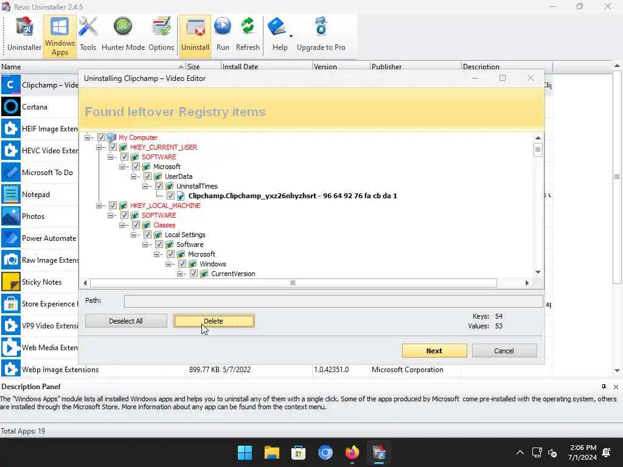Open Options from the toolbar

click(x=161, y=35)
